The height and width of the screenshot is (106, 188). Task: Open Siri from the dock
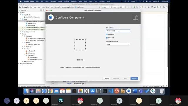coord(32,91)
